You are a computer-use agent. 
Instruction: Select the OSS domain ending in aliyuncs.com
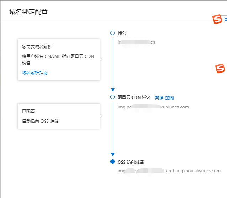pos(169,171)
